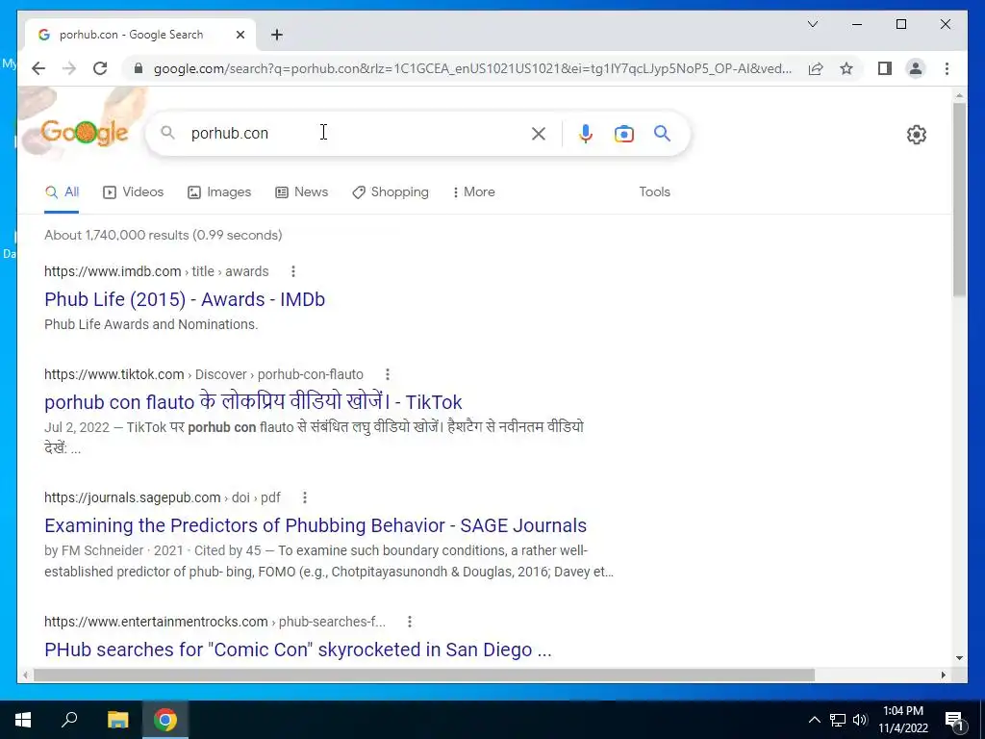This screenshot has width=985, height=739.
Task: Expand the More search categories
Action: pyautogui.click(x=473, y=192)
